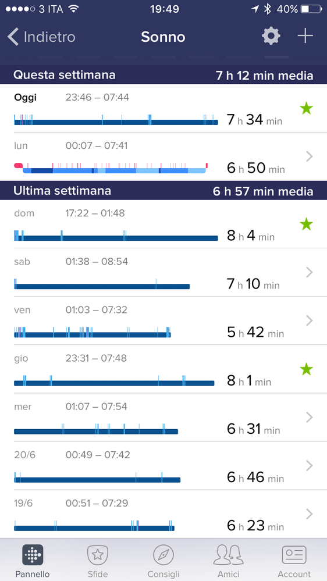Tap the green star on dom row
The image size is (327, 581).
click(x=306, y=224)
